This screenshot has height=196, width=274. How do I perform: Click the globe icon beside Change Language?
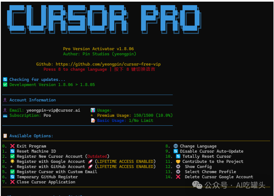tap(176, 146)
